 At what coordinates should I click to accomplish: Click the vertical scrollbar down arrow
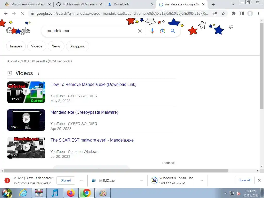(262, 166)
